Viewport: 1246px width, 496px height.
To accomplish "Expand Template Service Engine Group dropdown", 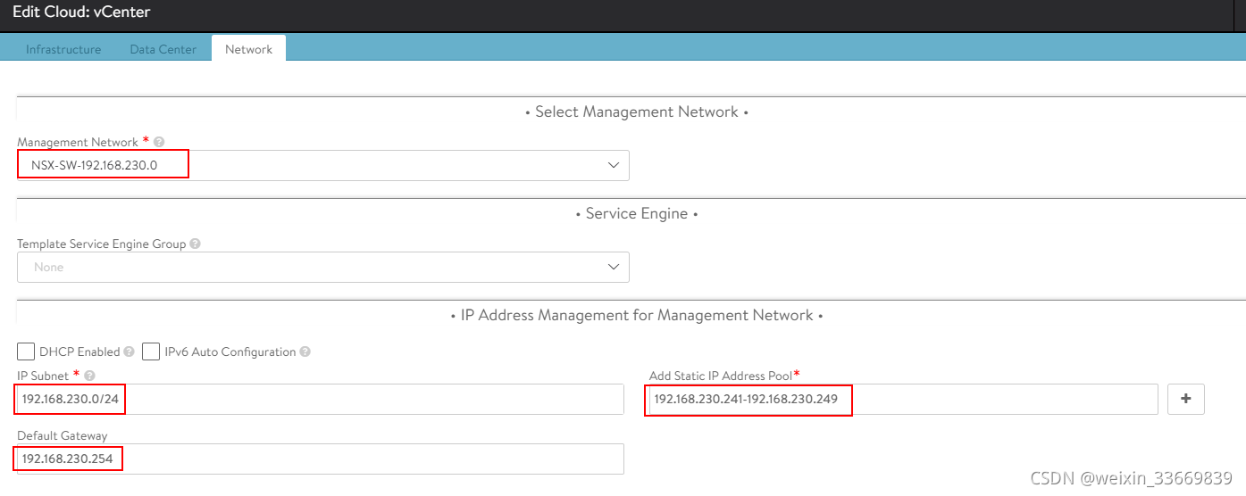I will (322, 268).
